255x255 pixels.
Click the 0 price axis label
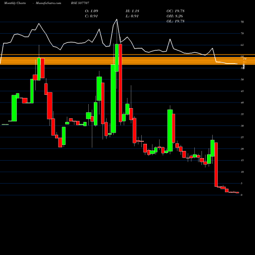pos(241,195)
